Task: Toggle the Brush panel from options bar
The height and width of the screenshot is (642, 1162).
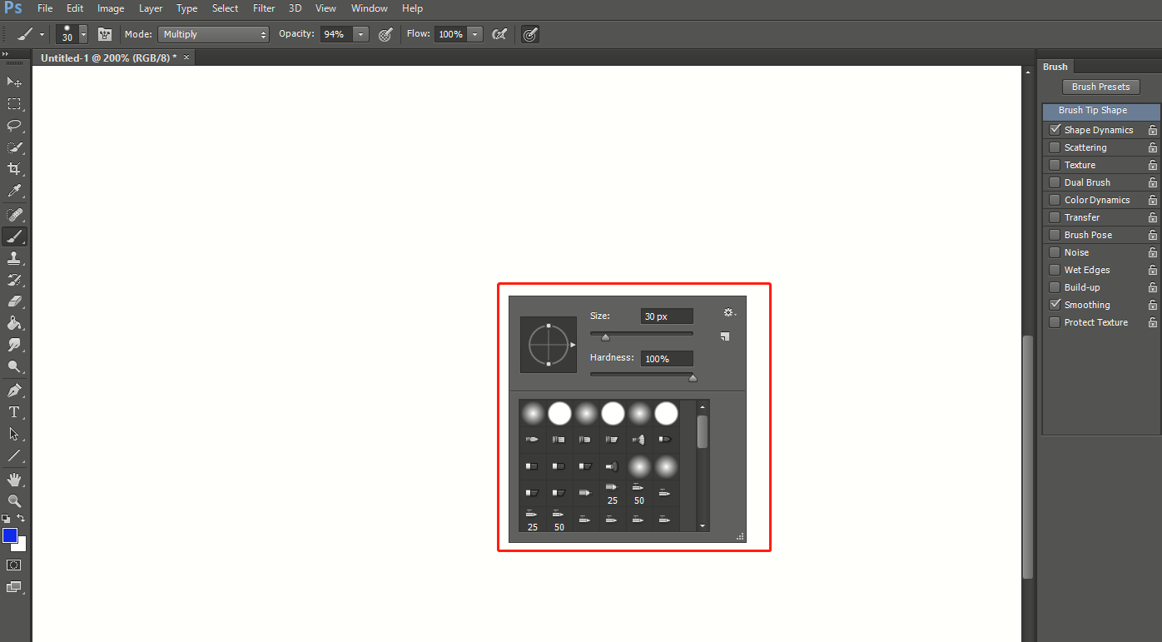Action: pyautogui.click(x=105, y=34)
